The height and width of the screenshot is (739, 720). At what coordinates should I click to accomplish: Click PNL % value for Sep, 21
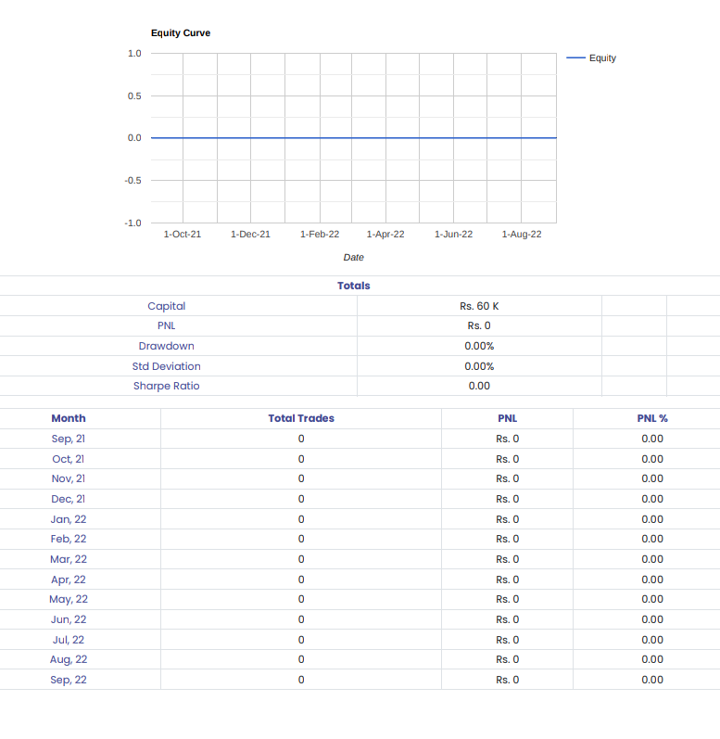tap(652, 439)
